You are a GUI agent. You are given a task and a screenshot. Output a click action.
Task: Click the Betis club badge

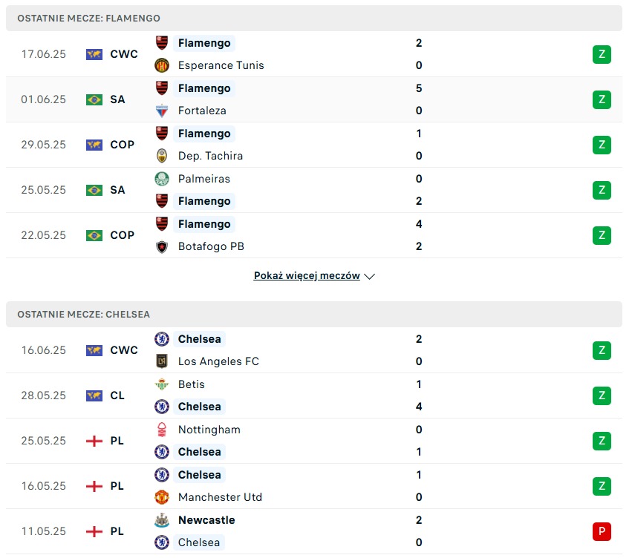pyautogui.click(x=162, y=384)
